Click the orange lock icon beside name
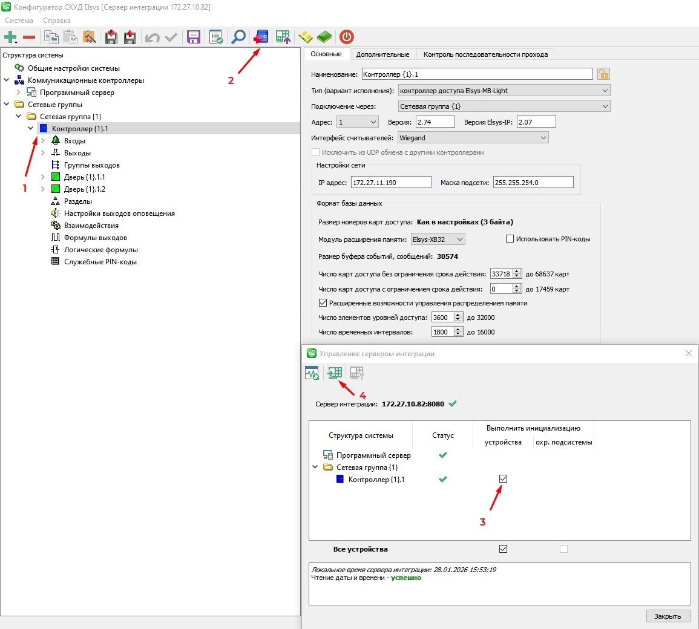 [x=603, y=74]
